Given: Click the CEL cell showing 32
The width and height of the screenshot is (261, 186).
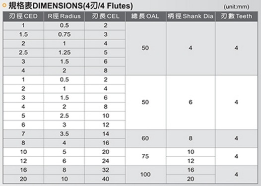Looking at the screenshot, I should pyautogui.click(x=105, y=170).
